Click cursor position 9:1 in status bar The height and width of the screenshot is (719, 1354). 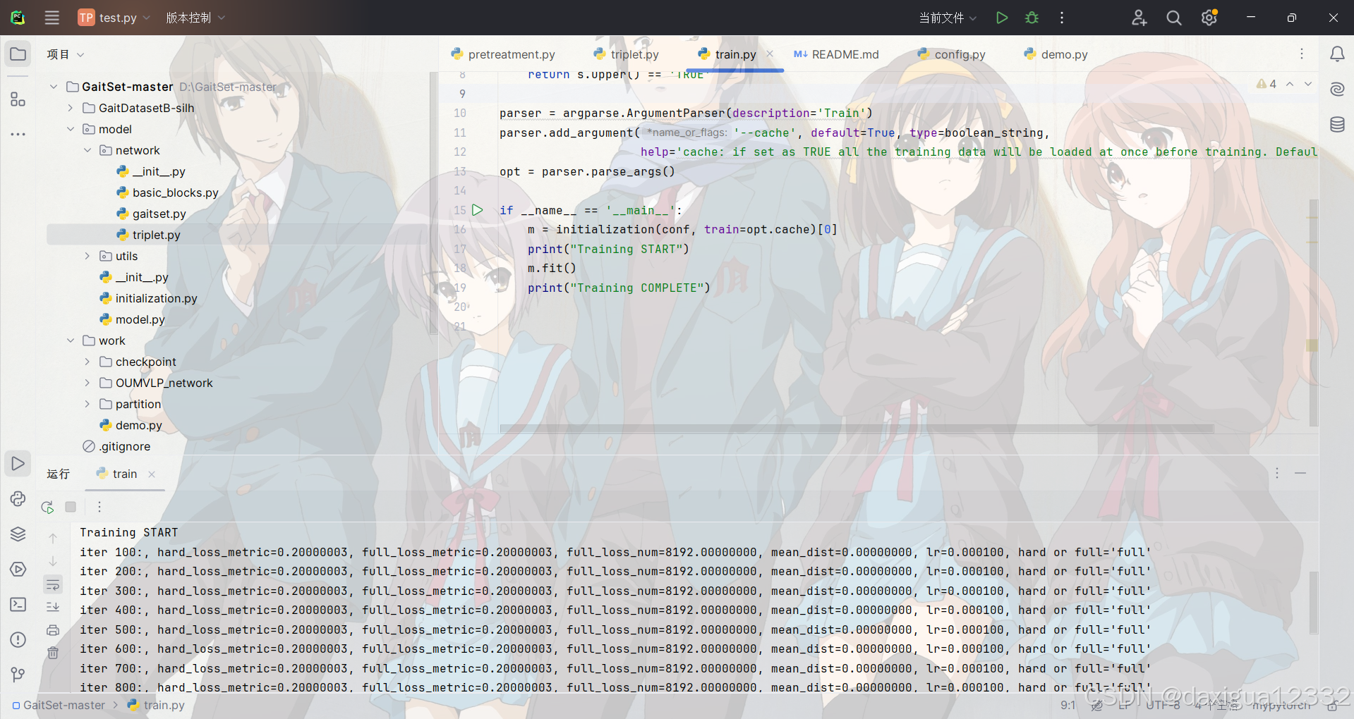coord(1068,705)
